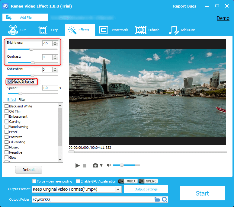Click the magnifier icon beside output folder
234x207 pixels.
point(164,199)
